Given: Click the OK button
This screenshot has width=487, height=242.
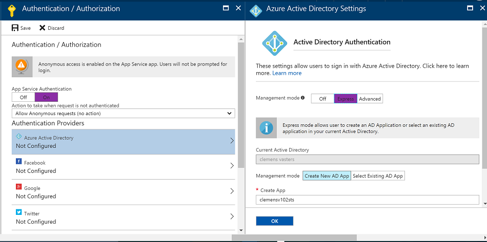Looking at the screenshot, I should click(x=275, y=221).
